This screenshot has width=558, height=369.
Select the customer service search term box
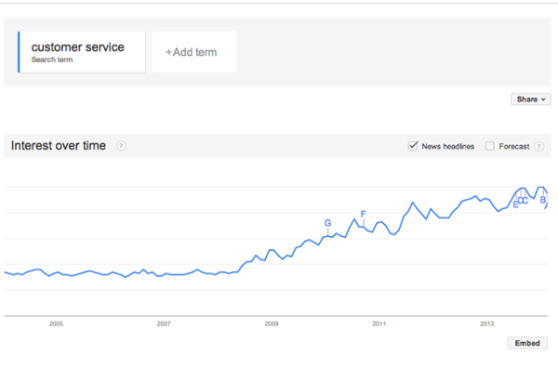(x=82, y=52)
